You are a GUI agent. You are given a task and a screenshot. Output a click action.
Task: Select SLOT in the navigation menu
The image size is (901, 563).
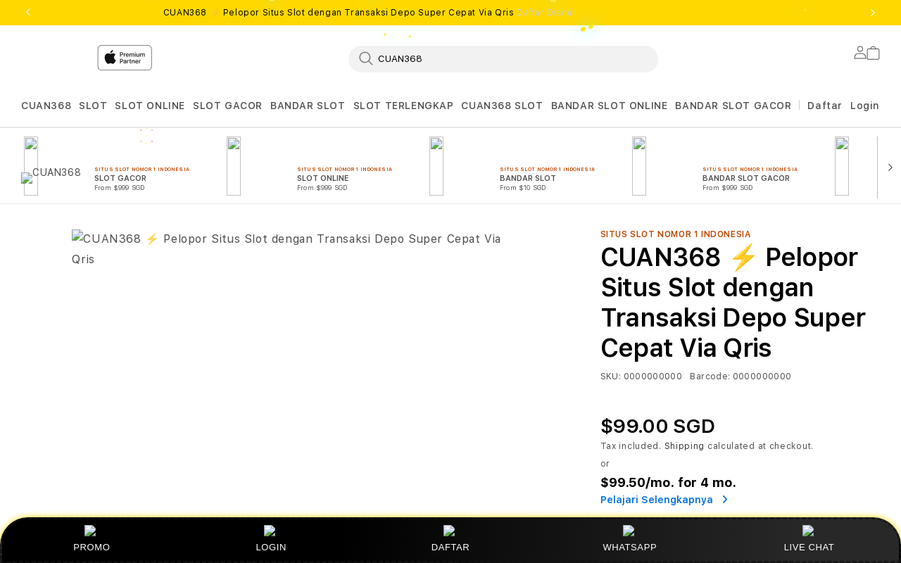click(x=93, y=106)
